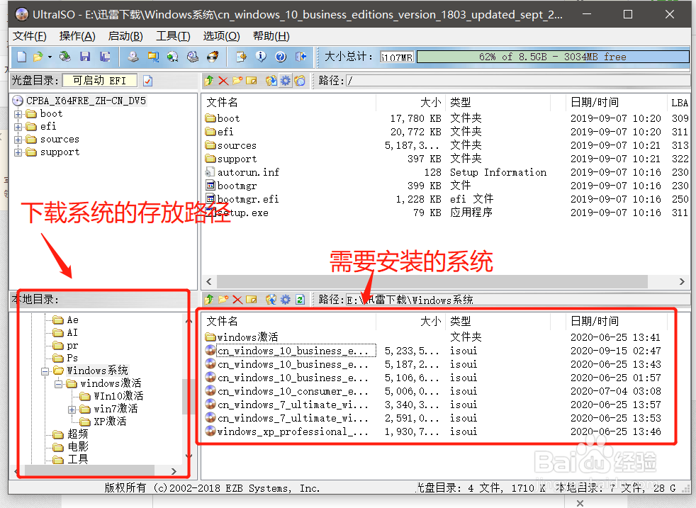Click the up-level arrow icon in local panel
This screenshot has height=508, width=696.
[x=208, y=299]
